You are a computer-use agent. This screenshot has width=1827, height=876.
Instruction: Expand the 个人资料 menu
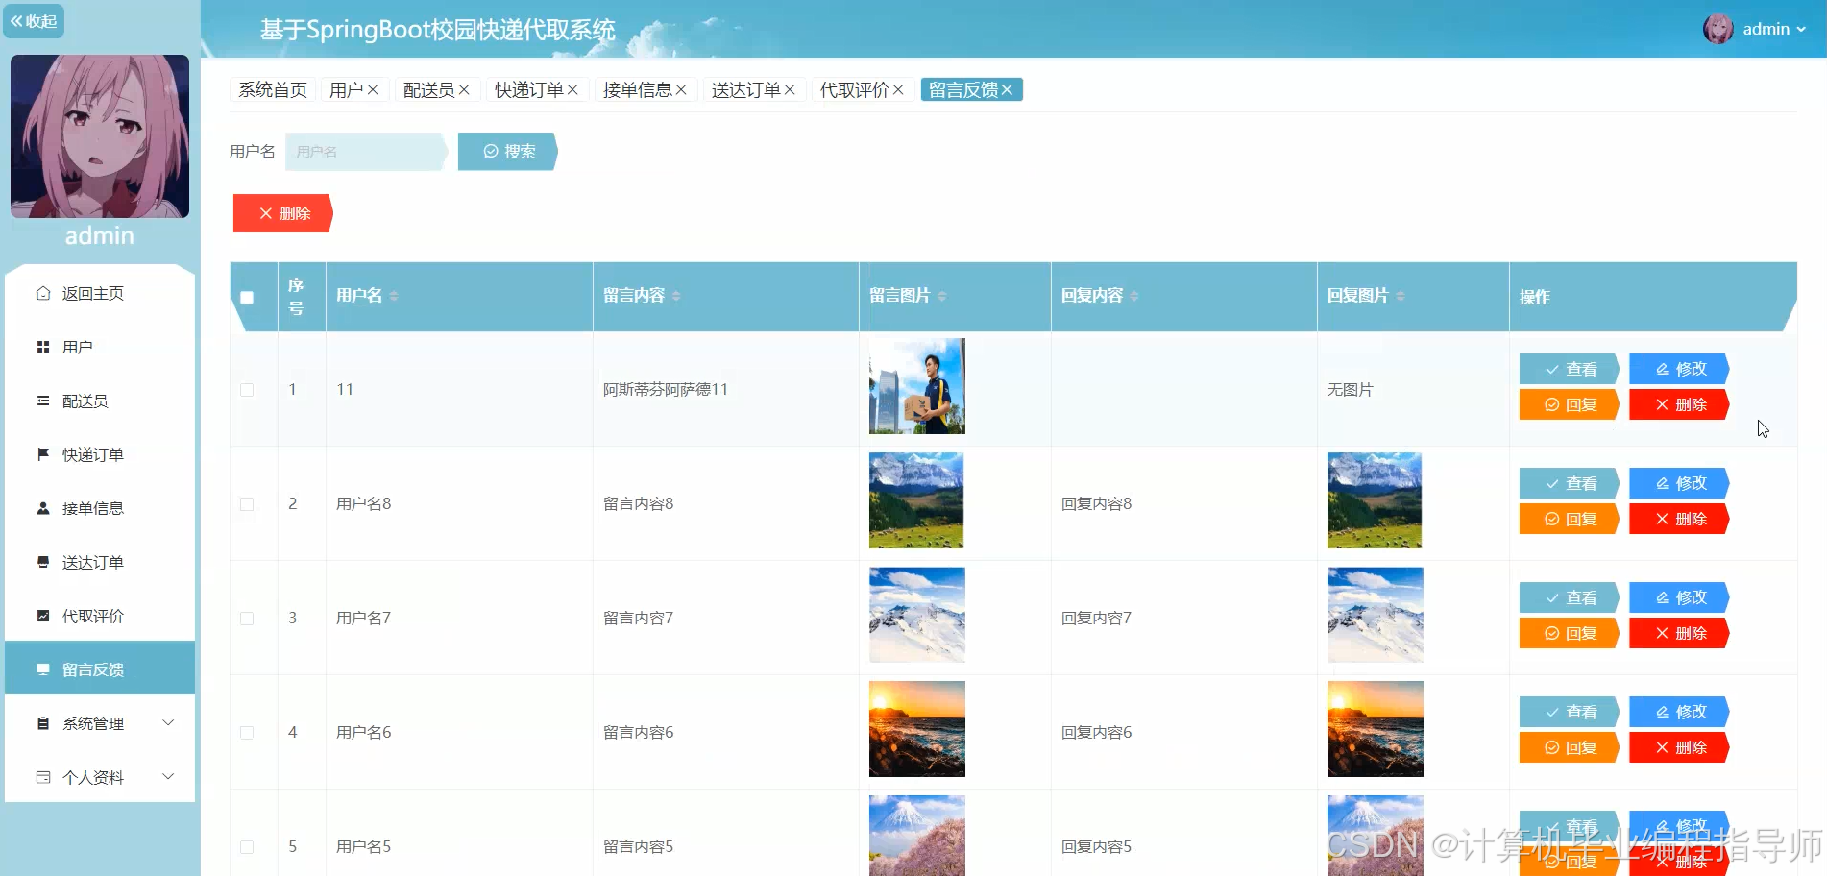[93, 777]
